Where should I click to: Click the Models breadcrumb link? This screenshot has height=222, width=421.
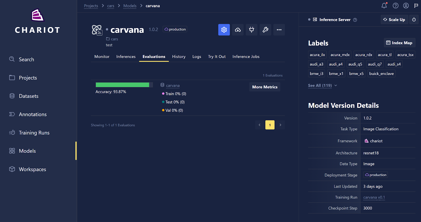click(130, 6)
